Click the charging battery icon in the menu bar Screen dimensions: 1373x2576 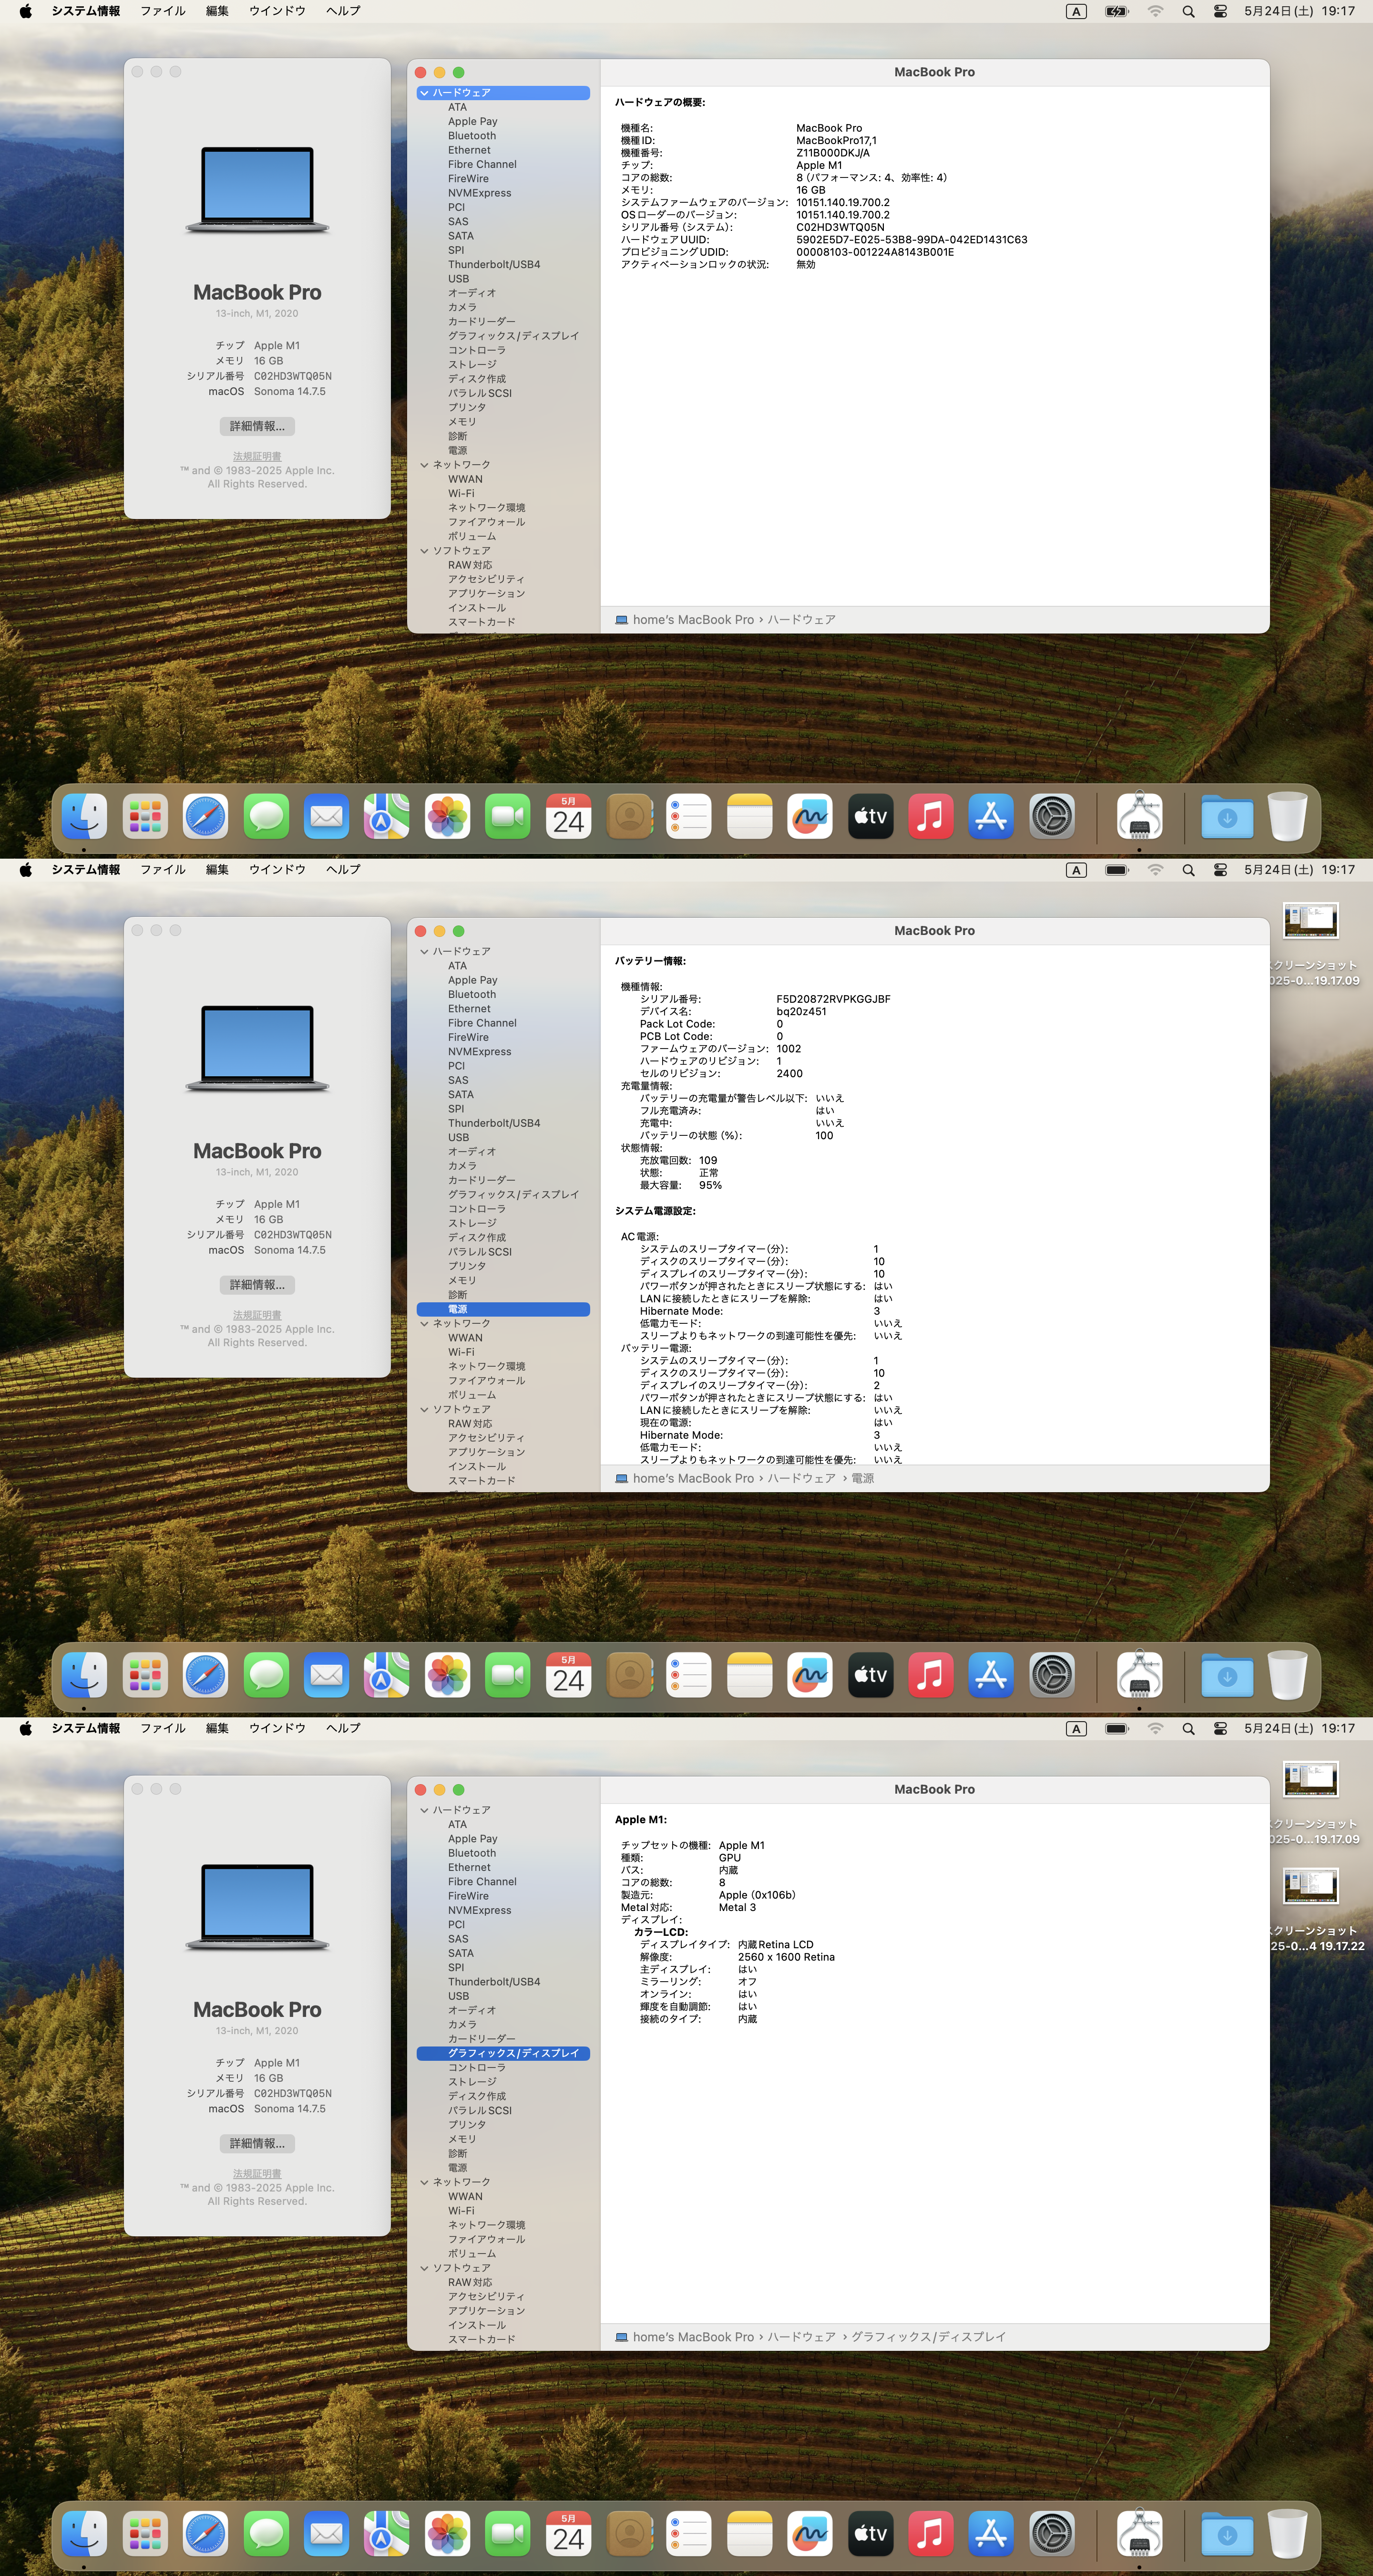tap(1116, 11)
